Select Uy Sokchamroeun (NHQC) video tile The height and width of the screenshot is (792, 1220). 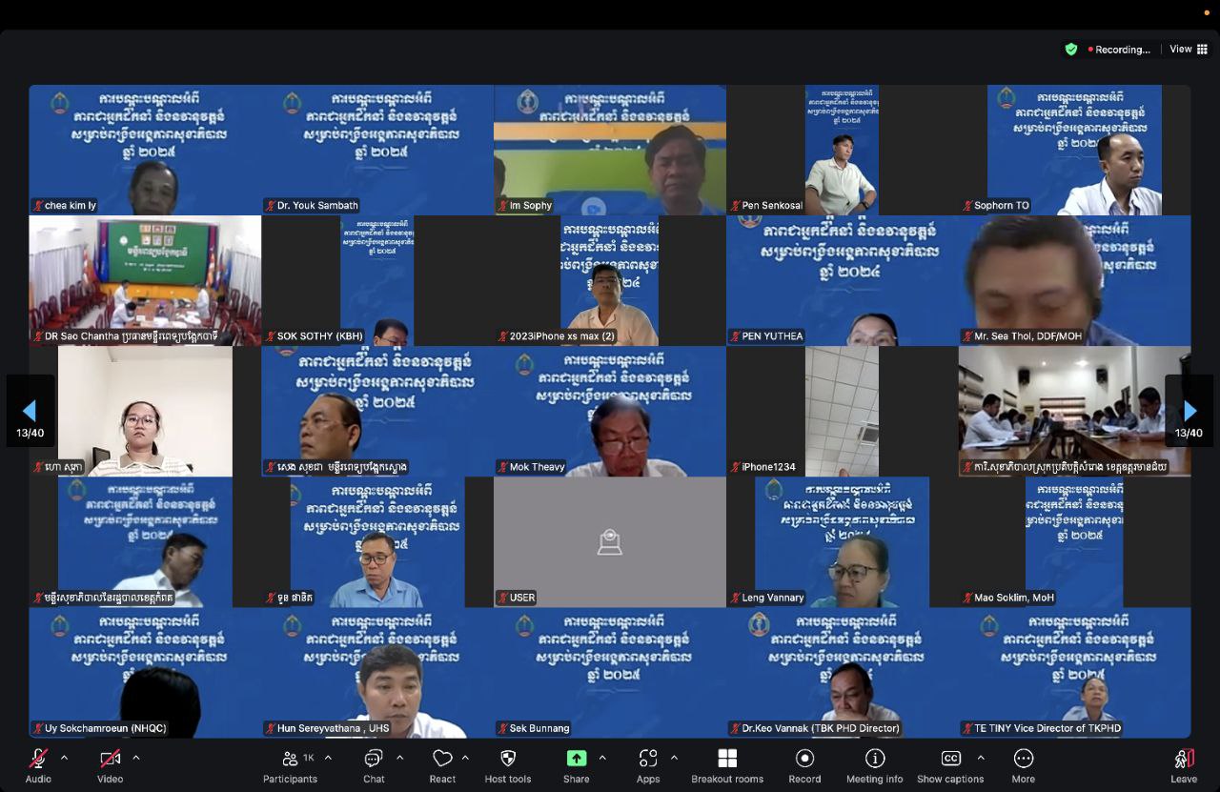tap(145, 673)
